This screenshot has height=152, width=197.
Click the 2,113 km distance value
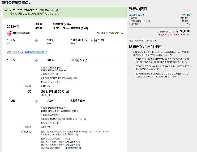(x=45, y=86)
